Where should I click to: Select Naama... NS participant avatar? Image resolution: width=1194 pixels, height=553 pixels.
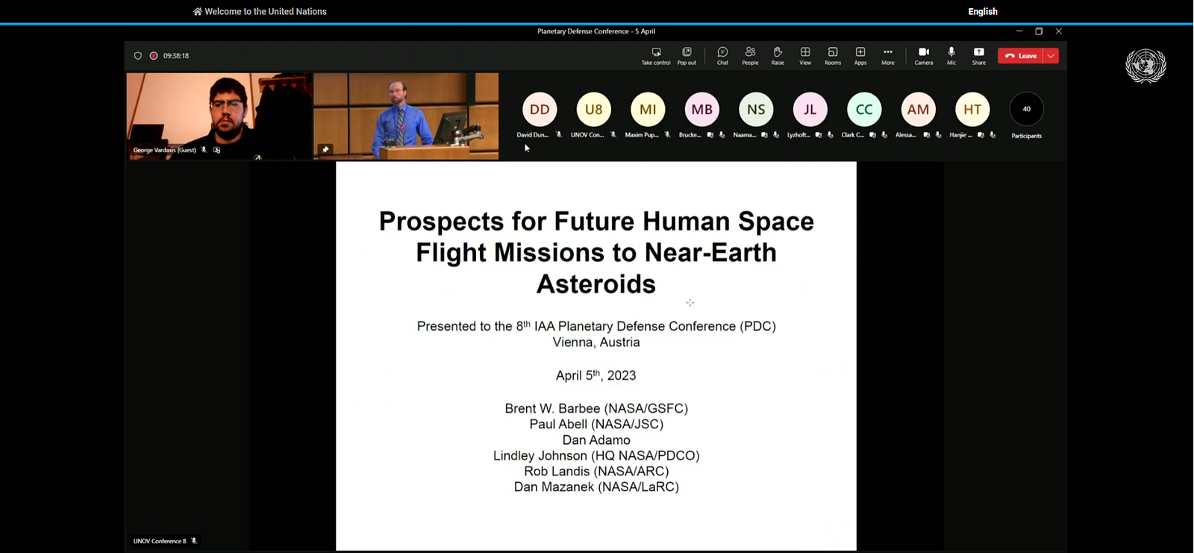pos(756,109)
